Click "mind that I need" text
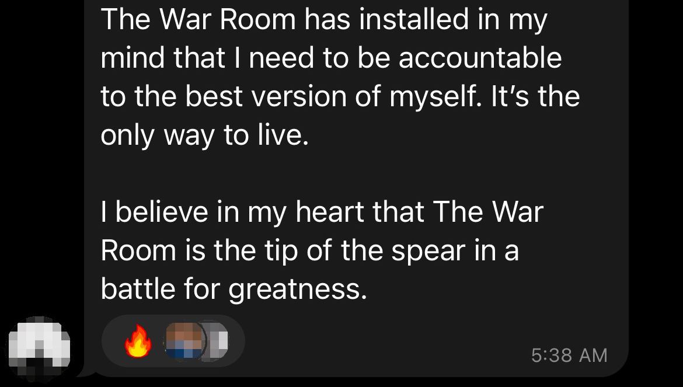This screenshot has height=387, width=683. click(207, 58)
